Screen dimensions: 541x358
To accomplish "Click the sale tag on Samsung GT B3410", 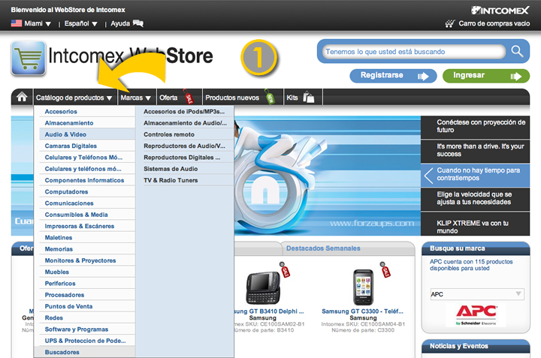I will point(285,269).
